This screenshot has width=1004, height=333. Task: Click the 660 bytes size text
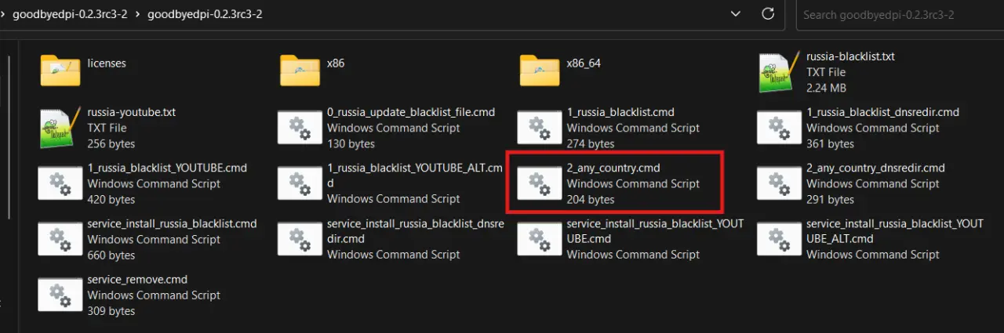pos(111,255)
